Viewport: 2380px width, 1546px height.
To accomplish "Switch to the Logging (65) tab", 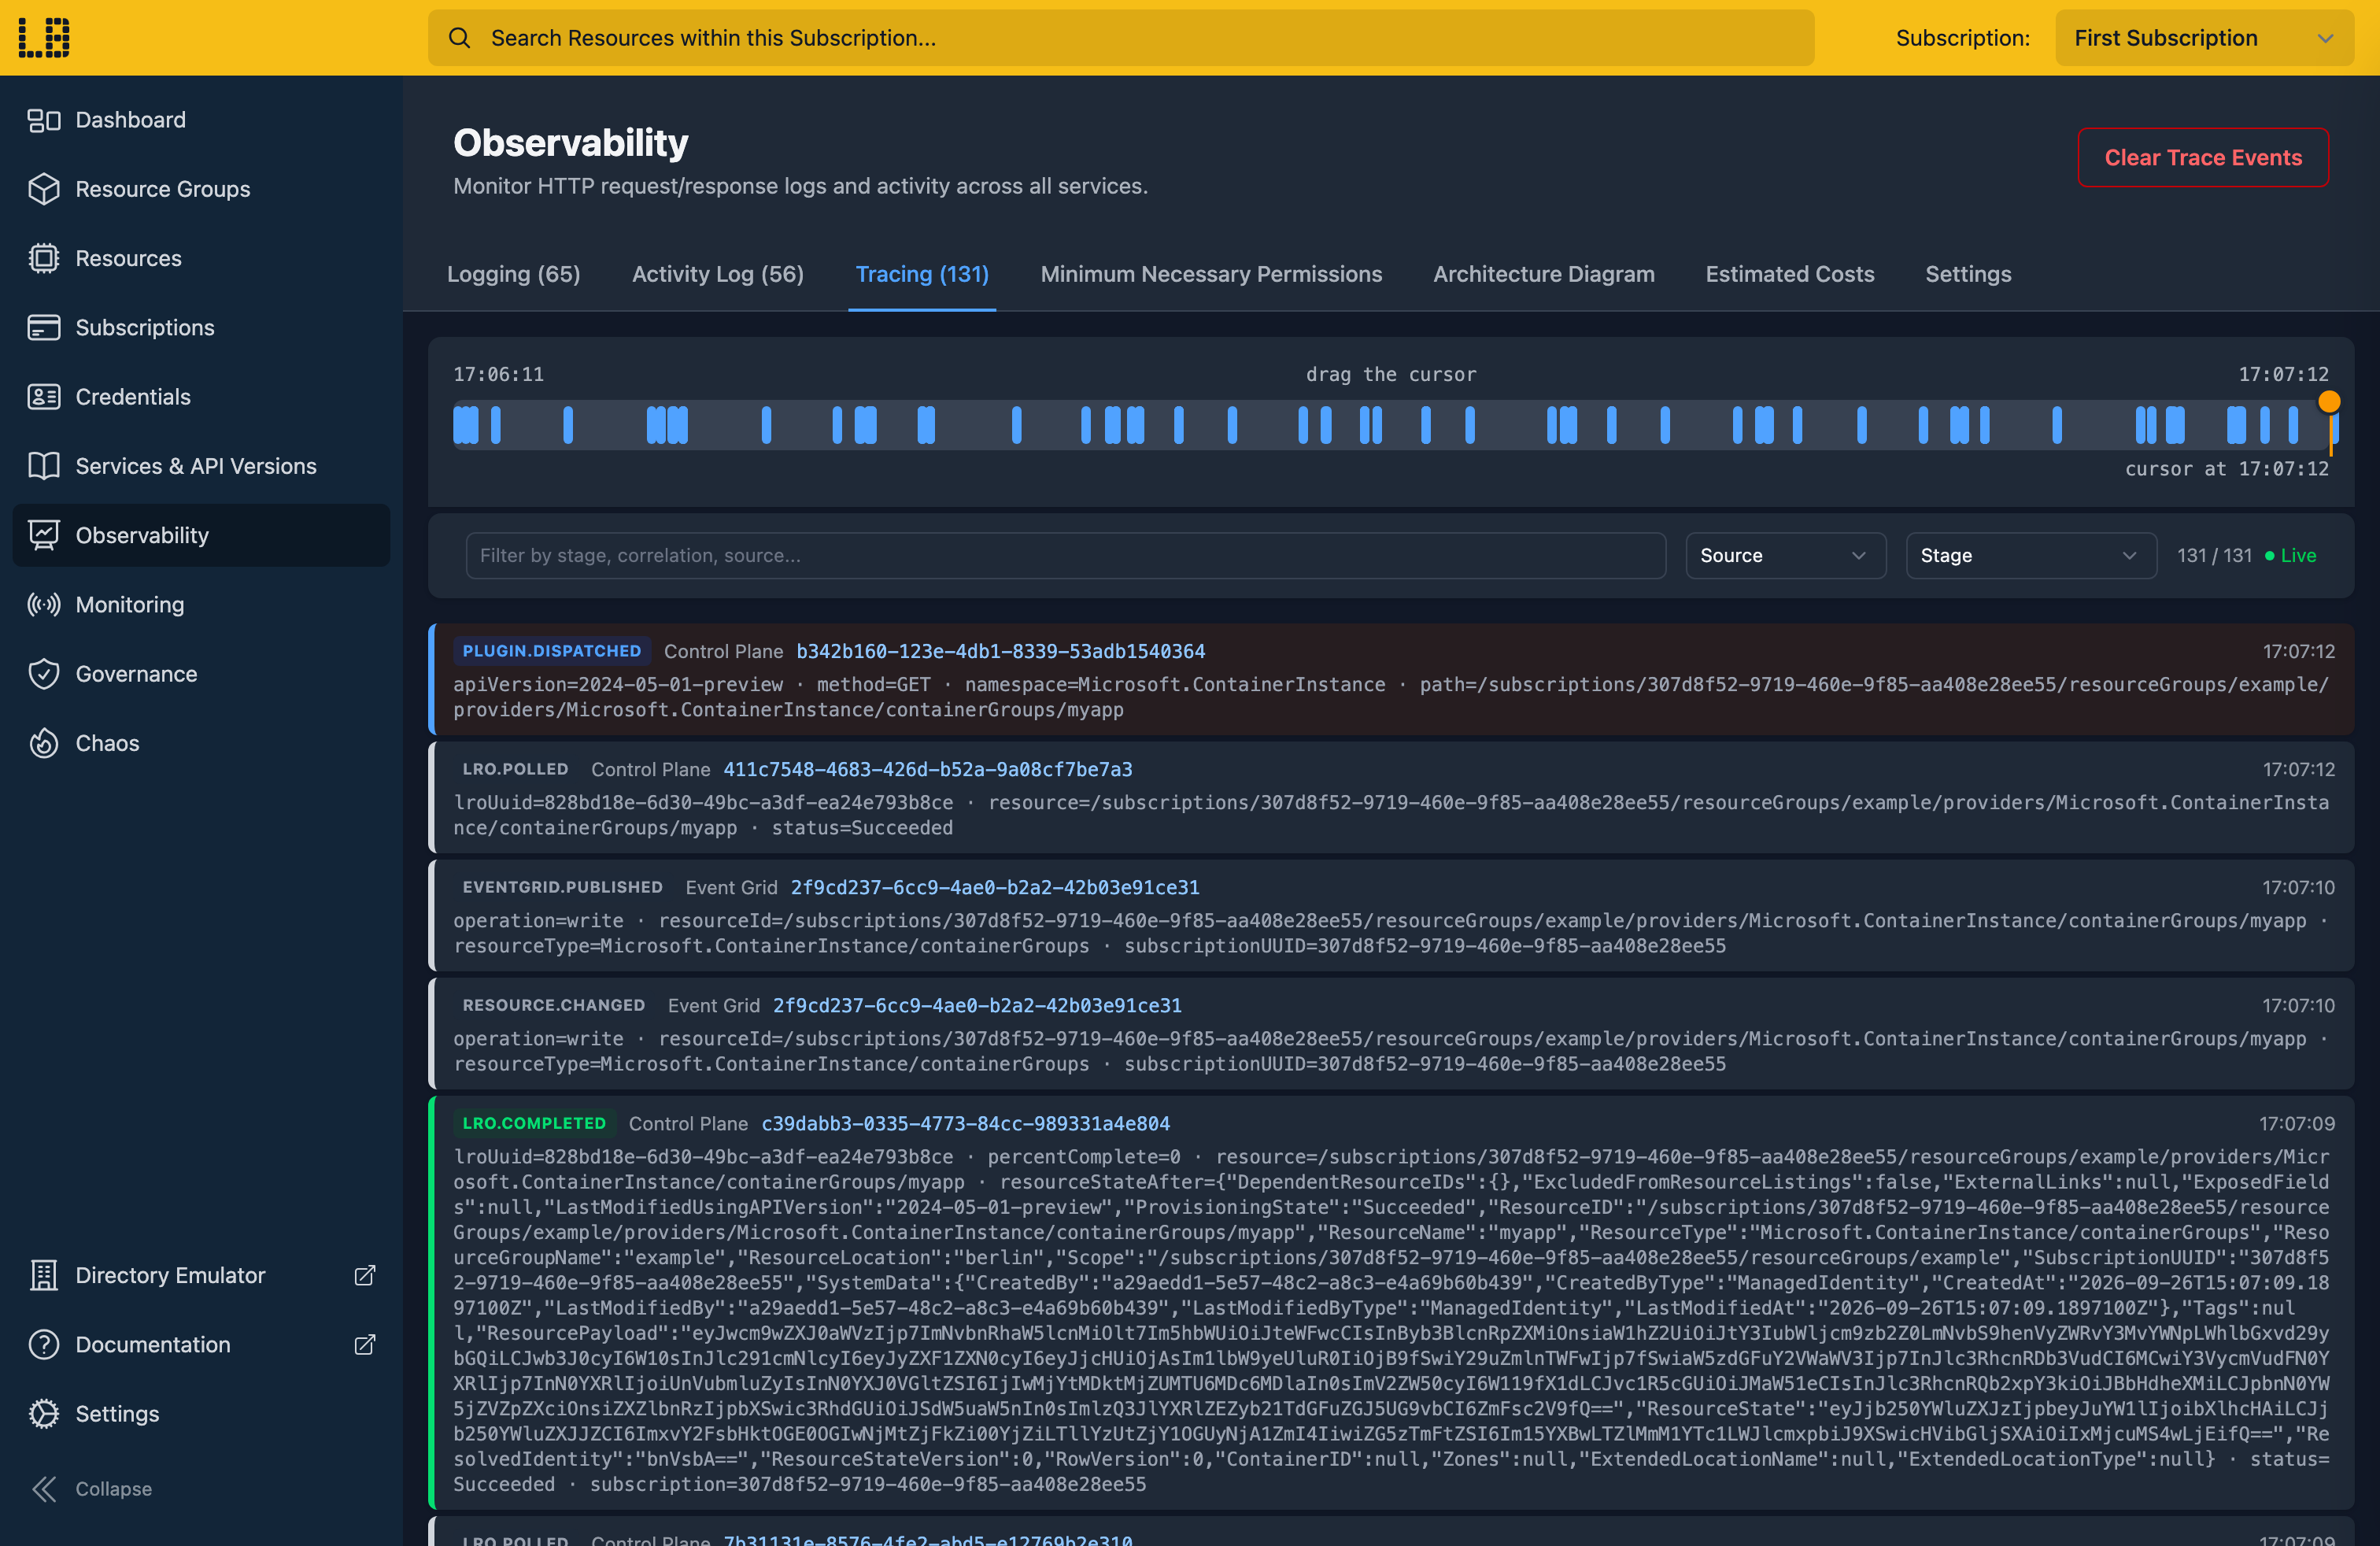I will pos(514,274).
